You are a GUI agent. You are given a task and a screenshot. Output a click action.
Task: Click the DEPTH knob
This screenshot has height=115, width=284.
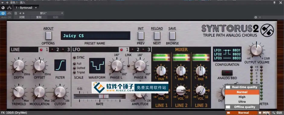(x=19, y=65)
